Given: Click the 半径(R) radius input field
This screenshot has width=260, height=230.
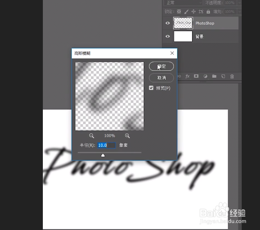Looking at the screenshot, I should pyautogui.click(x=106, y=145).
